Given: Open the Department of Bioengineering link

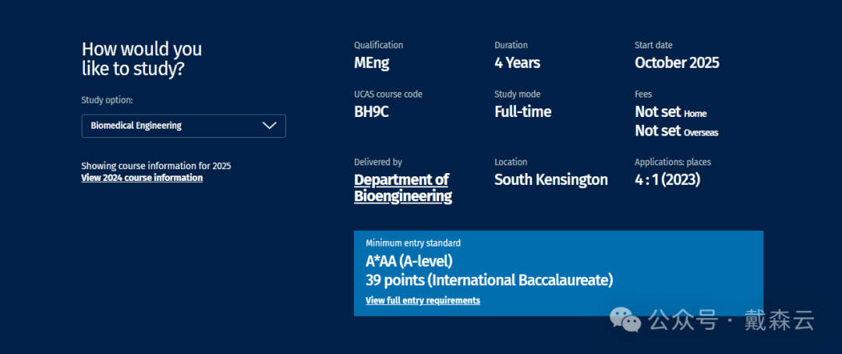Looking at the screenshot, I should 402,188.
